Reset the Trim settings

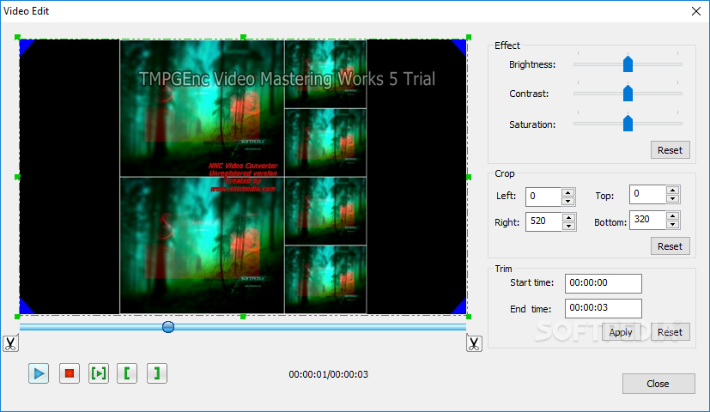671,332
